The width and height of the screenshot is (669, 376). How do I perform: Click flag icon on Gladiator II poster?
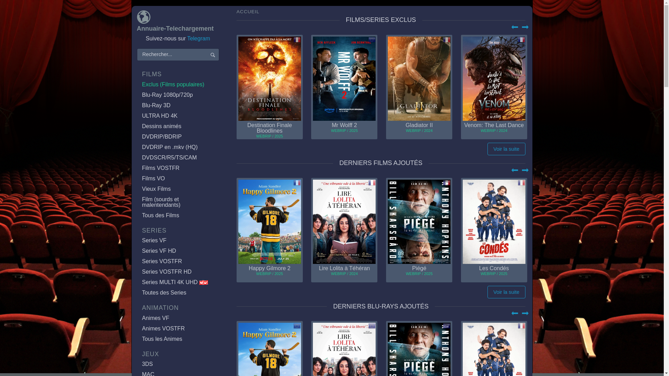pos(446,40)
